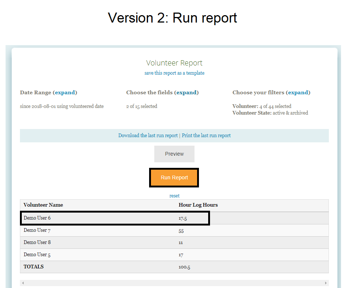Select the Demo User 8 name cell
This screenshot has height=288, width=344.
coord(37,243)
